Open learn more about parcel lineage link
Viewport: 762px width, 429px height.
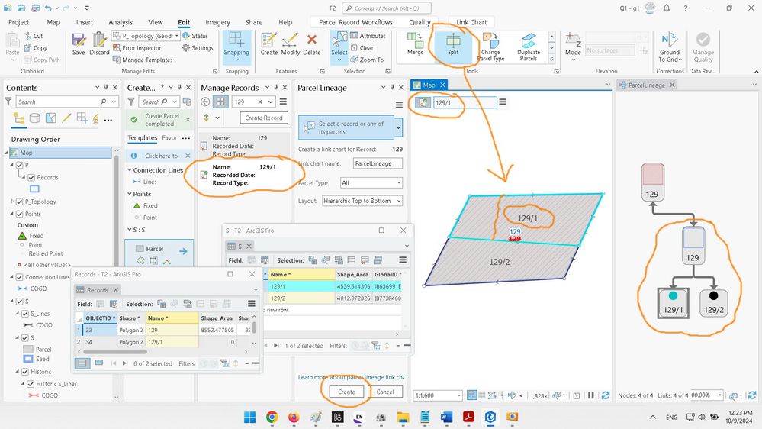coord(351,377)
